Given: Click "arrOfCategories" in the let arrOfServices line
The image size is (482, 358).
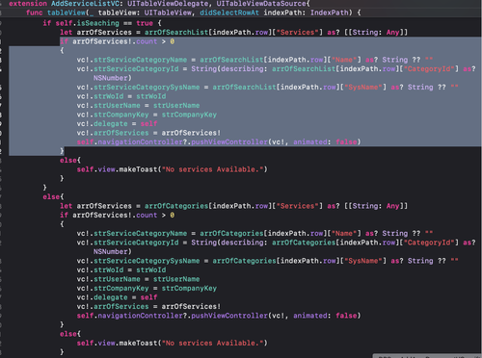Looking at the screenshot, I should click(x=176, y=206).
